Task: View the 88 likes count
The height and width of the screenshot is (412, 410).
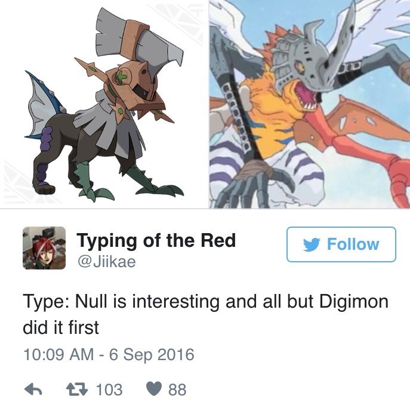Action: point(177,390)
